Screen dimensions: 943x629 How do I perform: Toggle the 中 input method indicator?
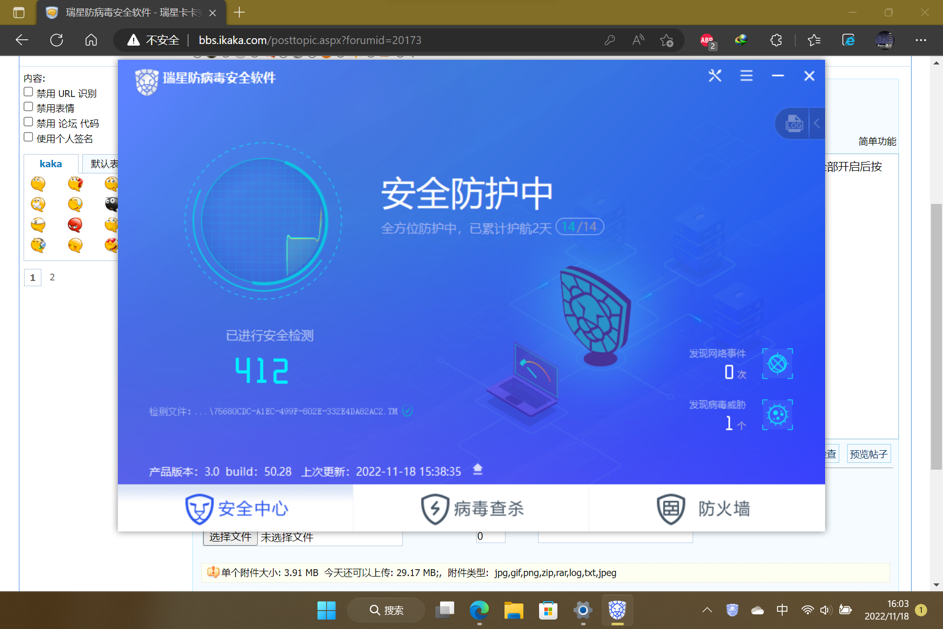pos(782,610)
